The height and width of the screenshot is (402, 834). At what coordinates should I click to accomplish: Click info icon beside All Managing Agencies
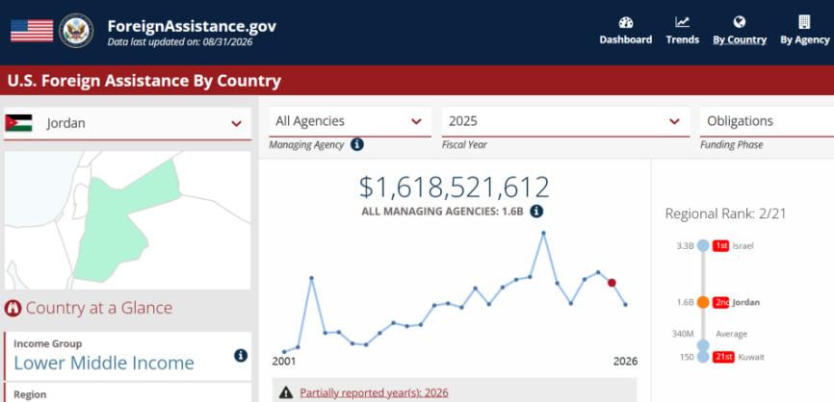pyautogui.click(x=536, y=212)
